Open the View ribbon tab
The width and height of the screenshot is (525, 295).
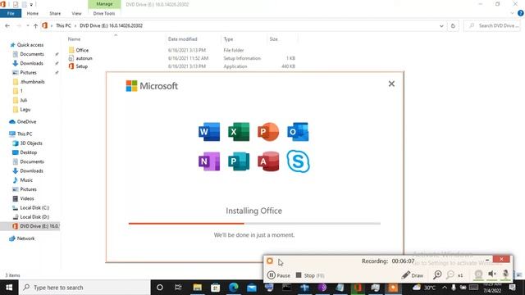pos(76,13)
